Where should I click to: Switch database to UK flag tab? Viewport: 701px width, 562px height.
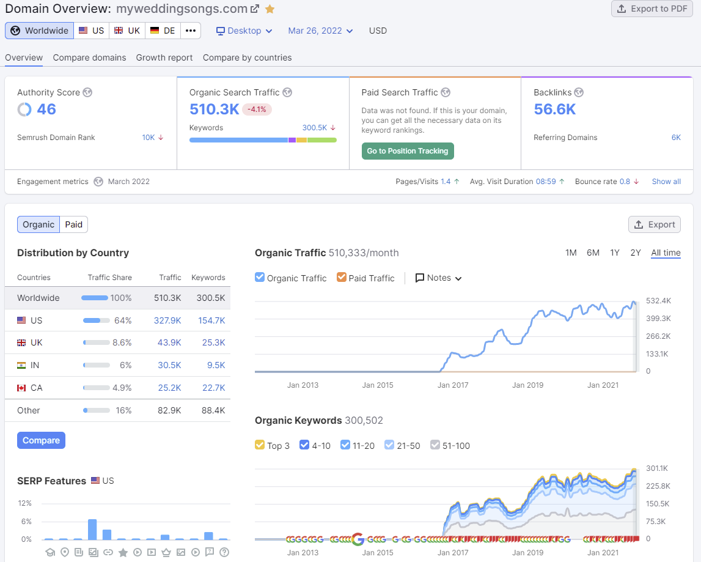pyautogui.click(x=127, y=31)
